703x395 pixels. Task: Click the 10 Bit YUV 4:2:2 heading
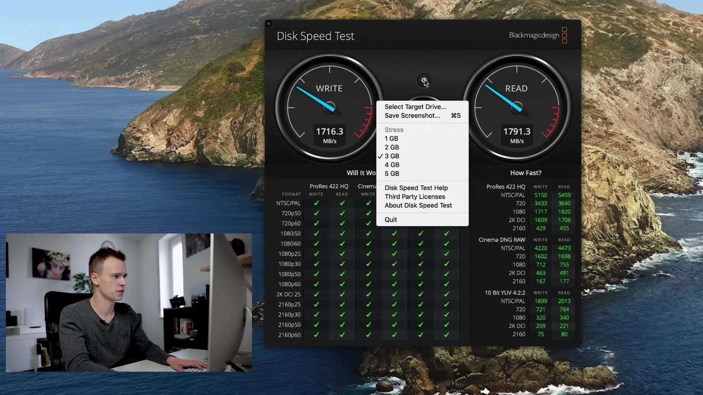point(505,293)
